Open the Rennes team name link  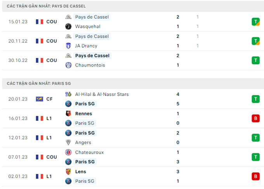click(x=83, y=113)
